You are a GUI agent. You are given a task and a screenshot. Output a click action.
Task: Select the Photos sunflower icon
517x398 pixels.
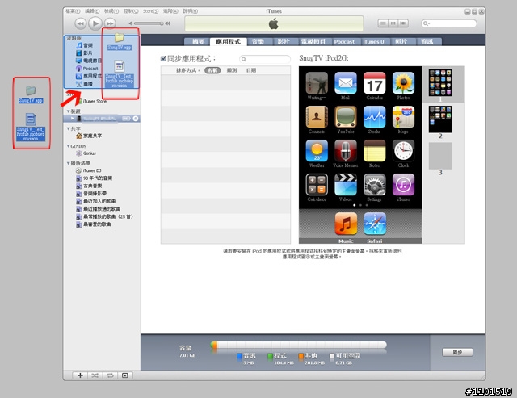pos(403,83)
